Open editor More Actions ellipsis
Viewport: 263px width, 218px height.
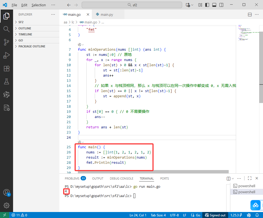click(257, 15)
